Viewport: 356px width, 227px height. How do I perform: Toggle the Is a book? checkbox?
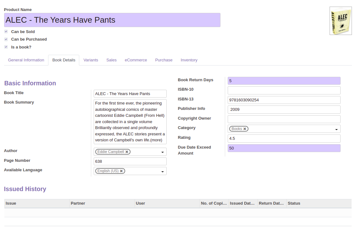coord(6,47)
